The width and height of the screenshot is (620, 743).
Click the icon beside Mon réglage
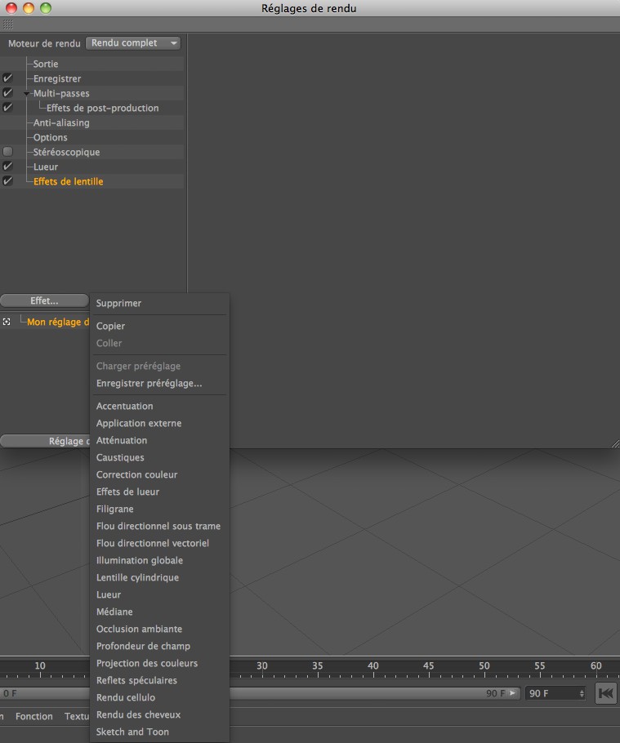(x=7, y=322)
